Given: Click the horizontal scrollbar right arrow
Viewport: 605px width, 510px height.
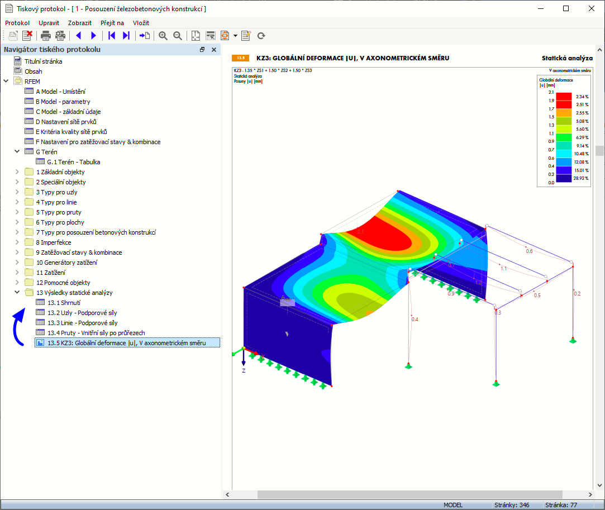Looking at the screenshot, I should 590,494.
